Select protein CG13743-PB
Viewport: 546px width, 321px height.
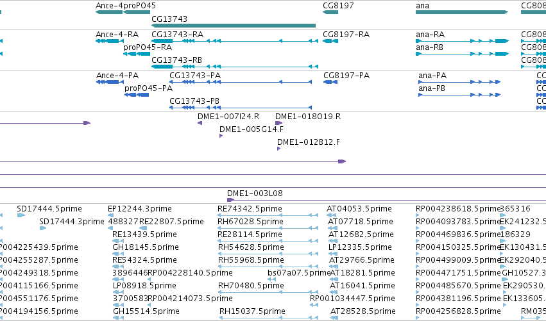pyautogui.click(x=241, y=108)
